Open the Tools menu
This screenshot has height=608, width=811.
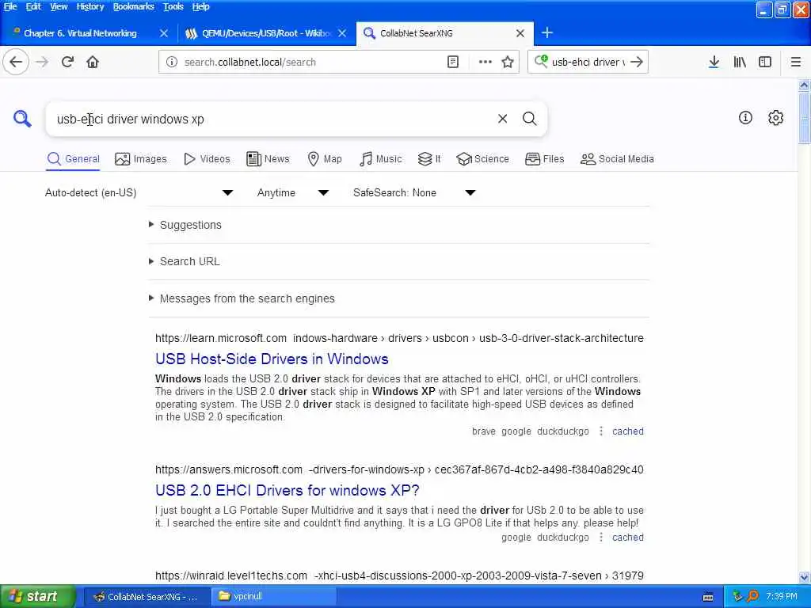[173, 6]
